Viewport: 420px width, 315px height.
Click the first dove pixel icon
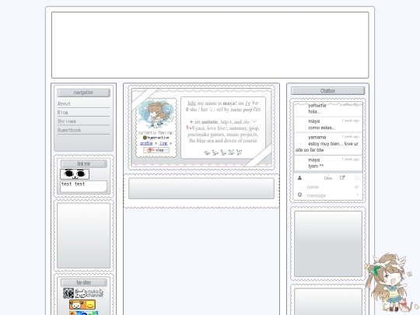click(x=207, y=152)
